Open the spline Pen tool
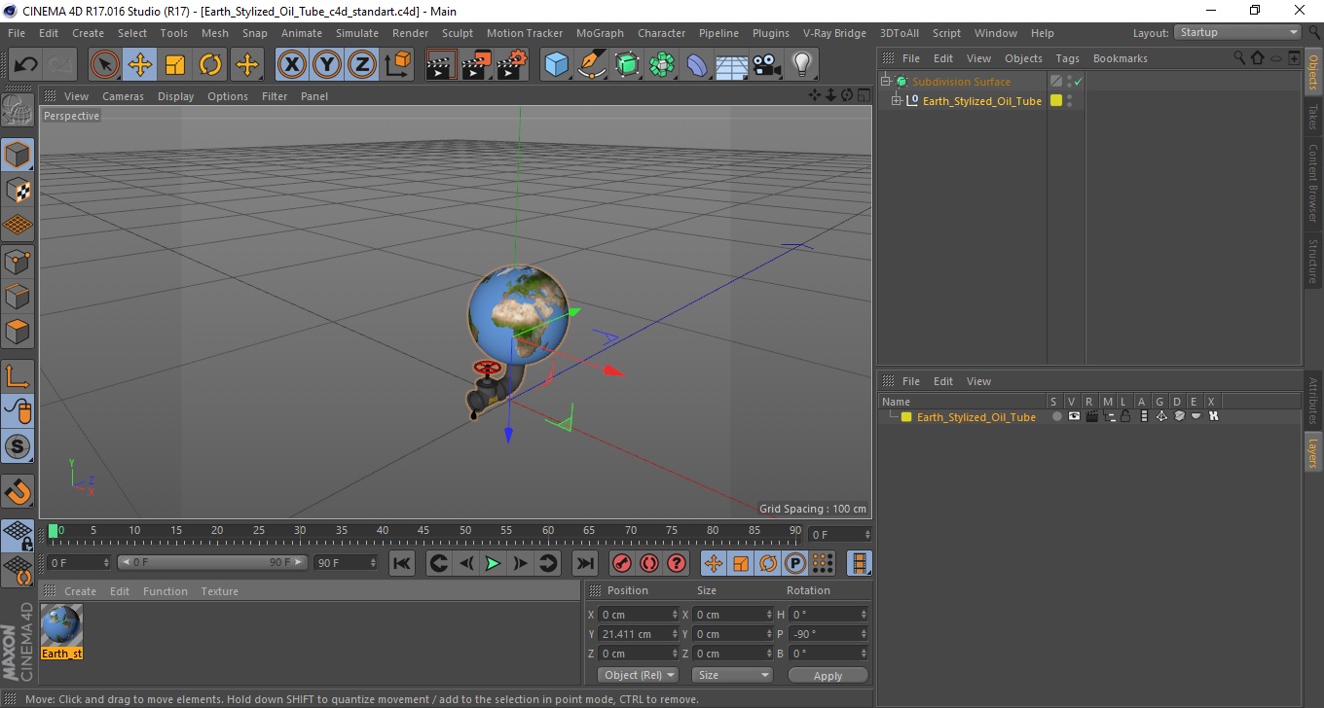Viewport: 1324px width, 708px height. pos(592,65)
